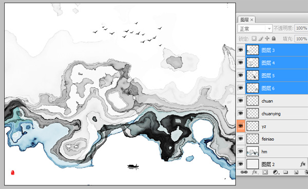The image size is (308, 189).
Task: Lock layer position with move-arrows icon
Action: click(267, 39)
